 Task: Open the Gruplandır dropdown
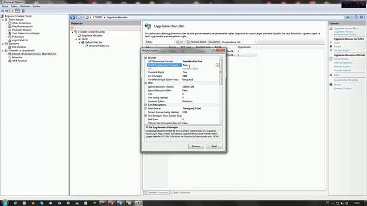coord(239,42)
